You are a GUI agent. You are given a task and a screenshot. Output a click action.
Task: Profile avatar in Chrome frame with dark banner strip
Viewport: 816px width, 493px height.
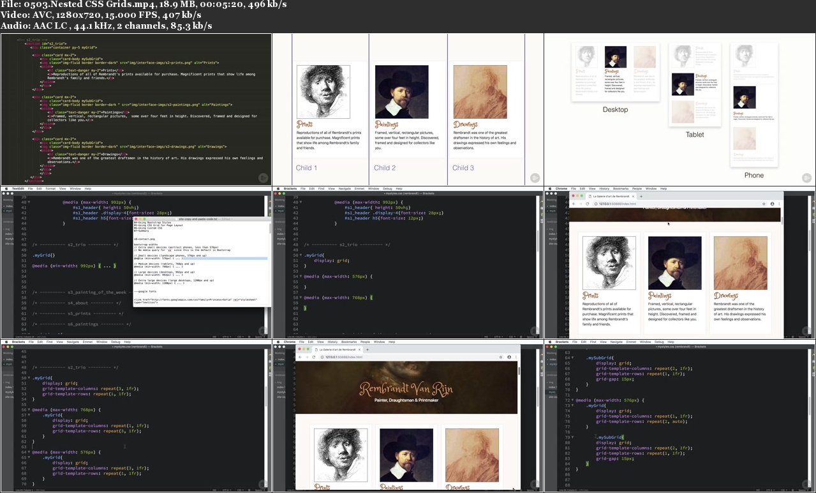[x=773, y=204]
